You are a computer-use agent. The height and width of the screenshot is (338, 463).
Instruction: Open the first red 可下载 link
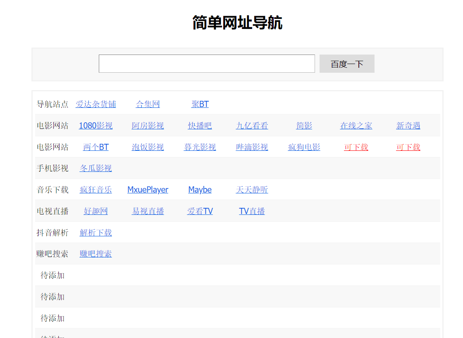[x=356, y=147]
